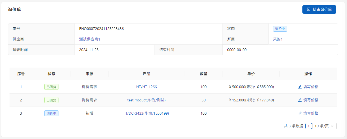
Task: Click the 结束询价单 button
Action: tap(319, 9)
